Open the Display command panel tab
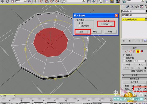This screenshot has height=104, width=147. pyautogui.click(x=142, y=7)
